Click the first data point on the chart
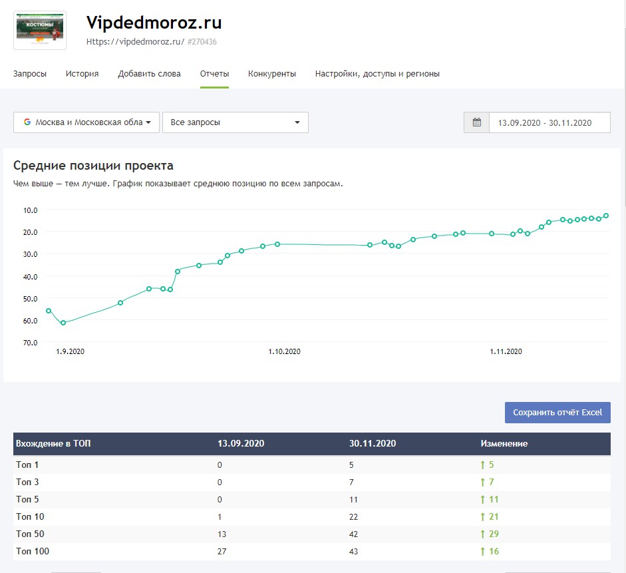The height and width of the screenshot is (573, 626). (x=49, y=311)
